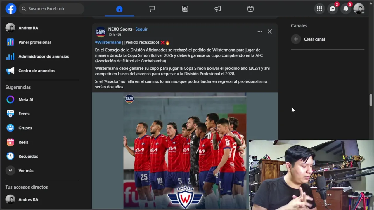Open the professional dashboard chart tab
This screenshot has height=210, width=374.
(185, 9)
